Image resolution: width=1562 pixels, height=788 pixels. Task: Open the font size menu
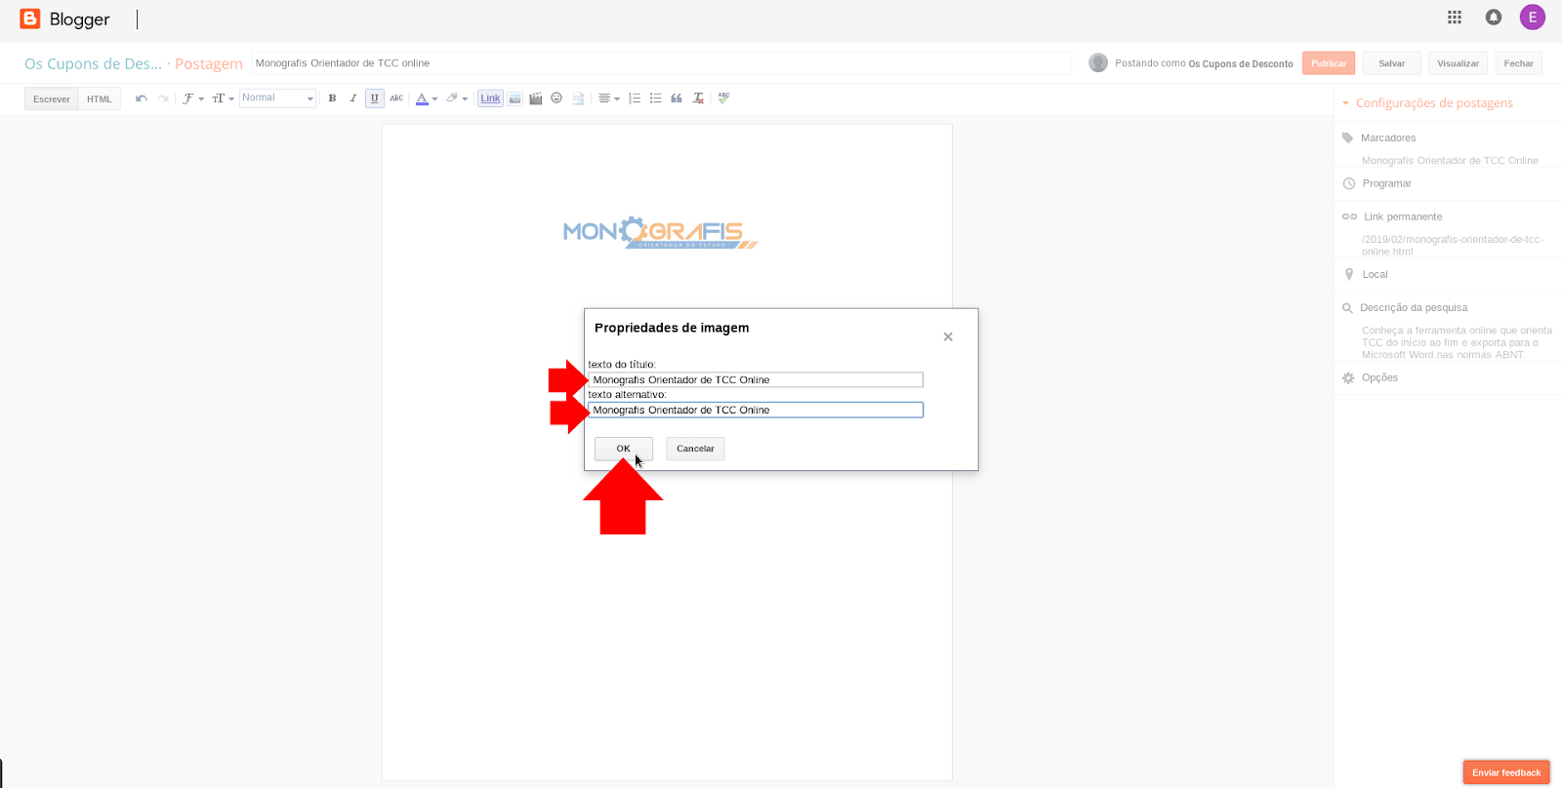pos(223,98)
